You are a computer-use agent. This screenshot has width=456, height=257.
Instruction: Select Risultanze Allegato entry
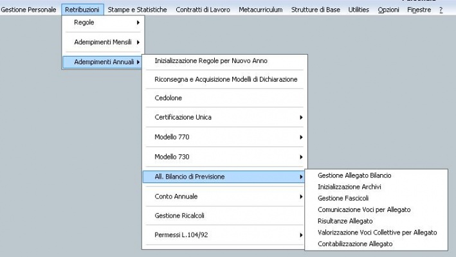(345, 220)
